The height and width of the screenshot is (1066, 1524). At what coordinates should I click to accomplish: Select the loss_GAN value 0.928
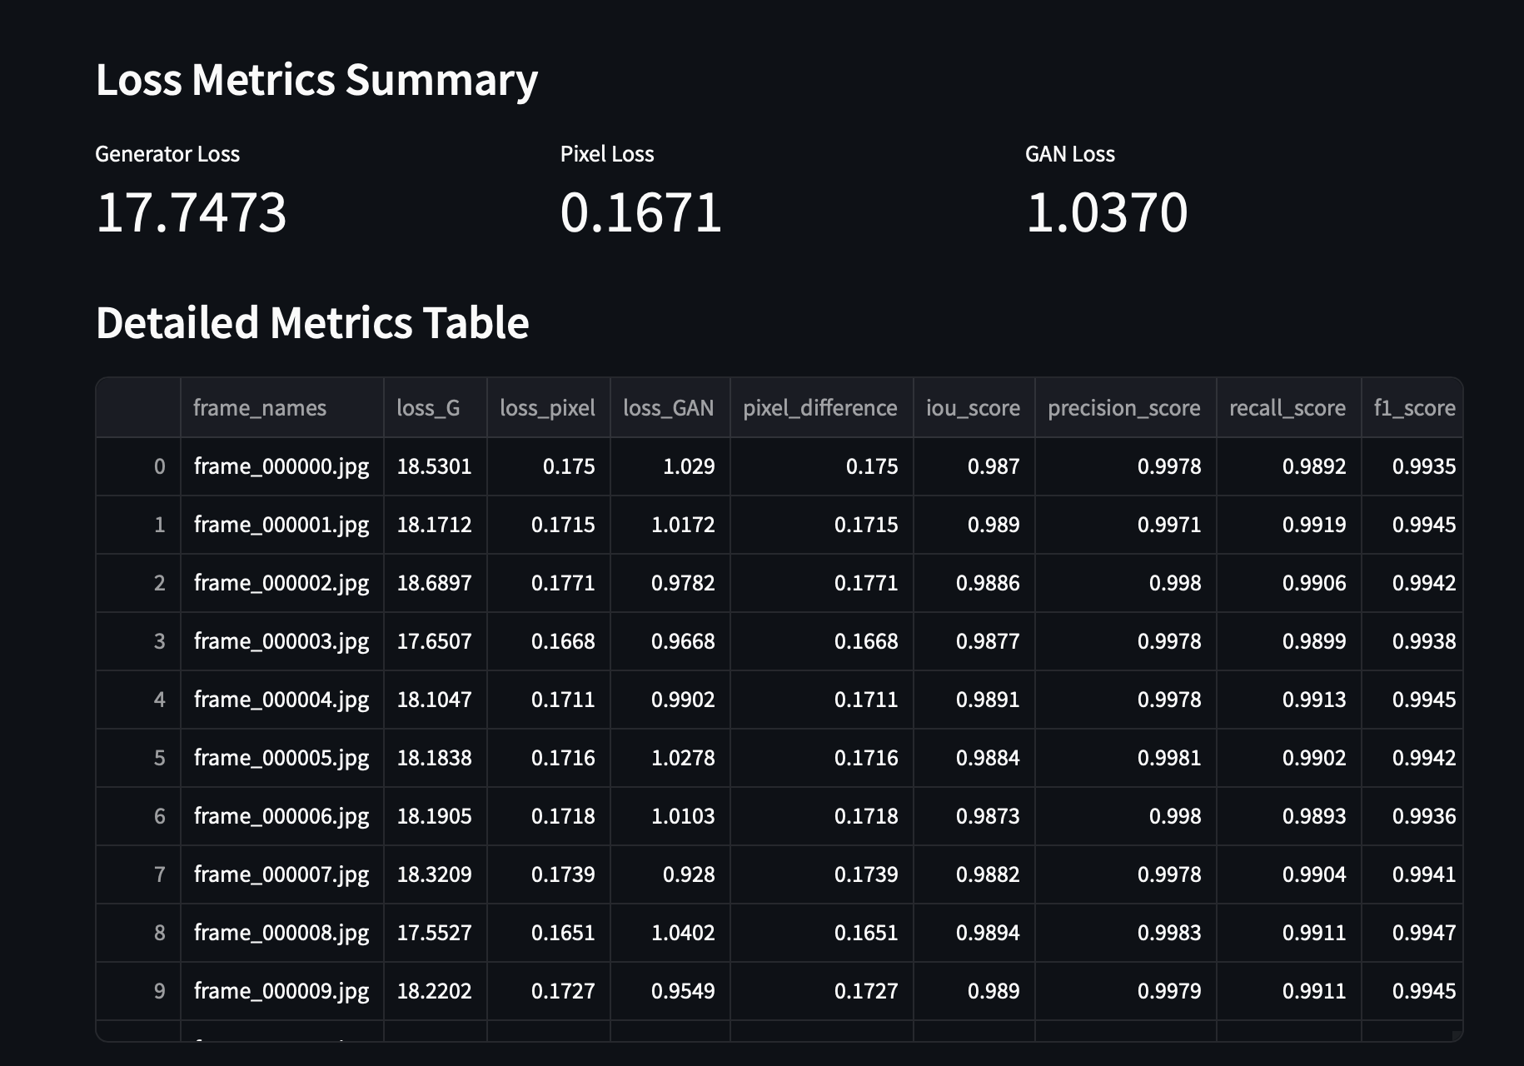(688, 874)
